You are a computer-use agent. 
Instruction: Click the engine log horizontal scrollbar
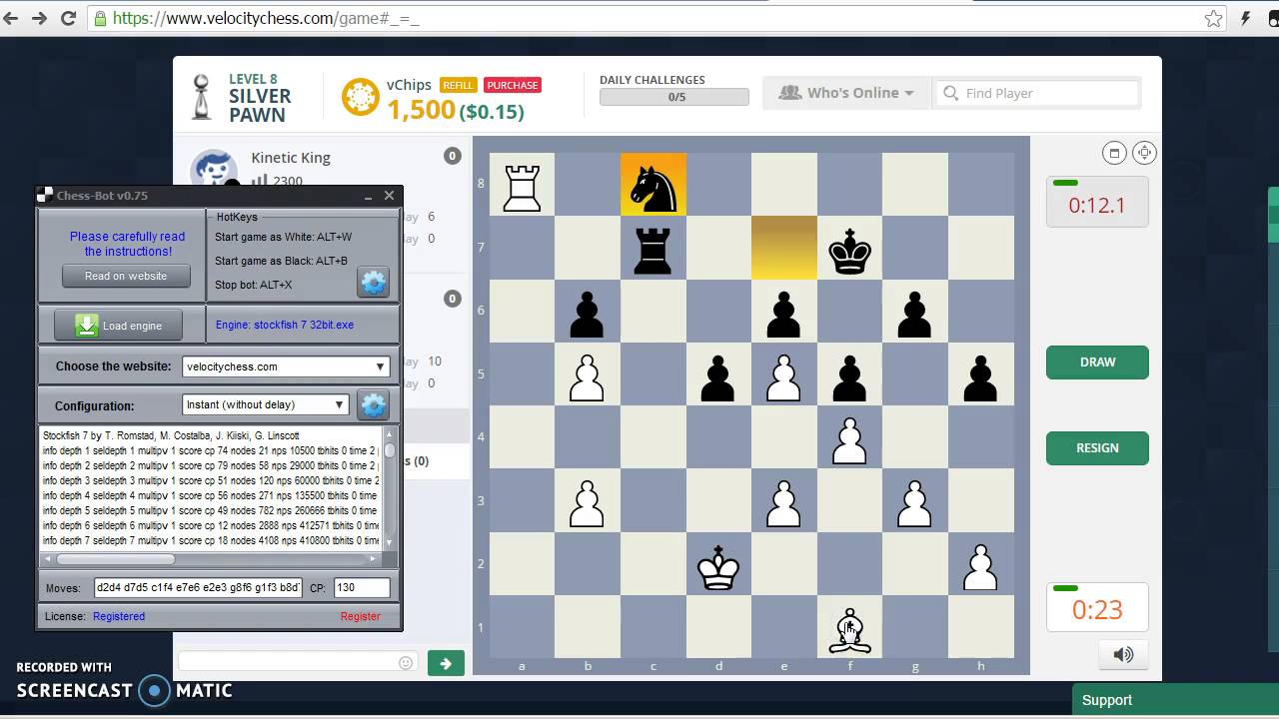pyautogui.click(x=210, y=559)
